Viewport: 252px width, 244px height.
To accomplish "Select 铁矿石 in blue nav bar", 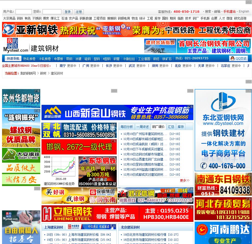I will [x=167, y=59].
